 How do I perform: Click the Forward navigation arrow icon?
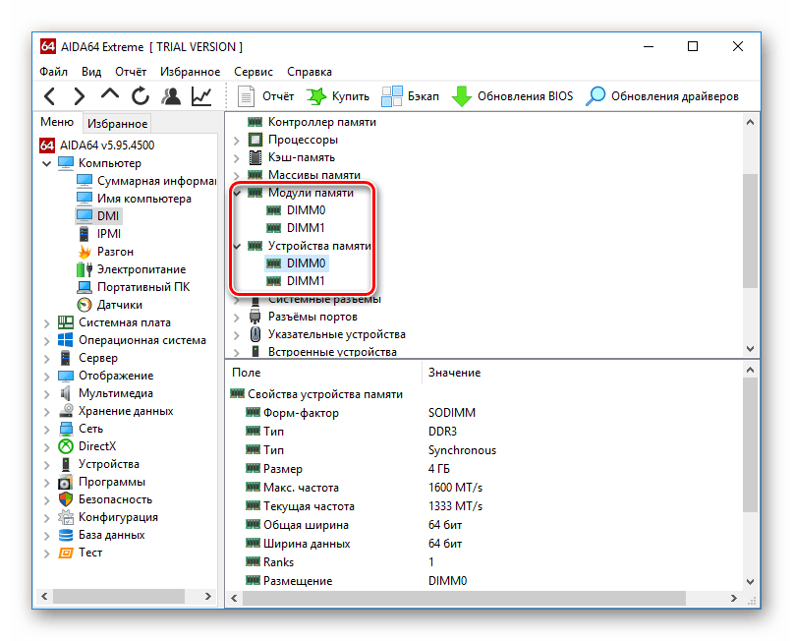point(80,96)
